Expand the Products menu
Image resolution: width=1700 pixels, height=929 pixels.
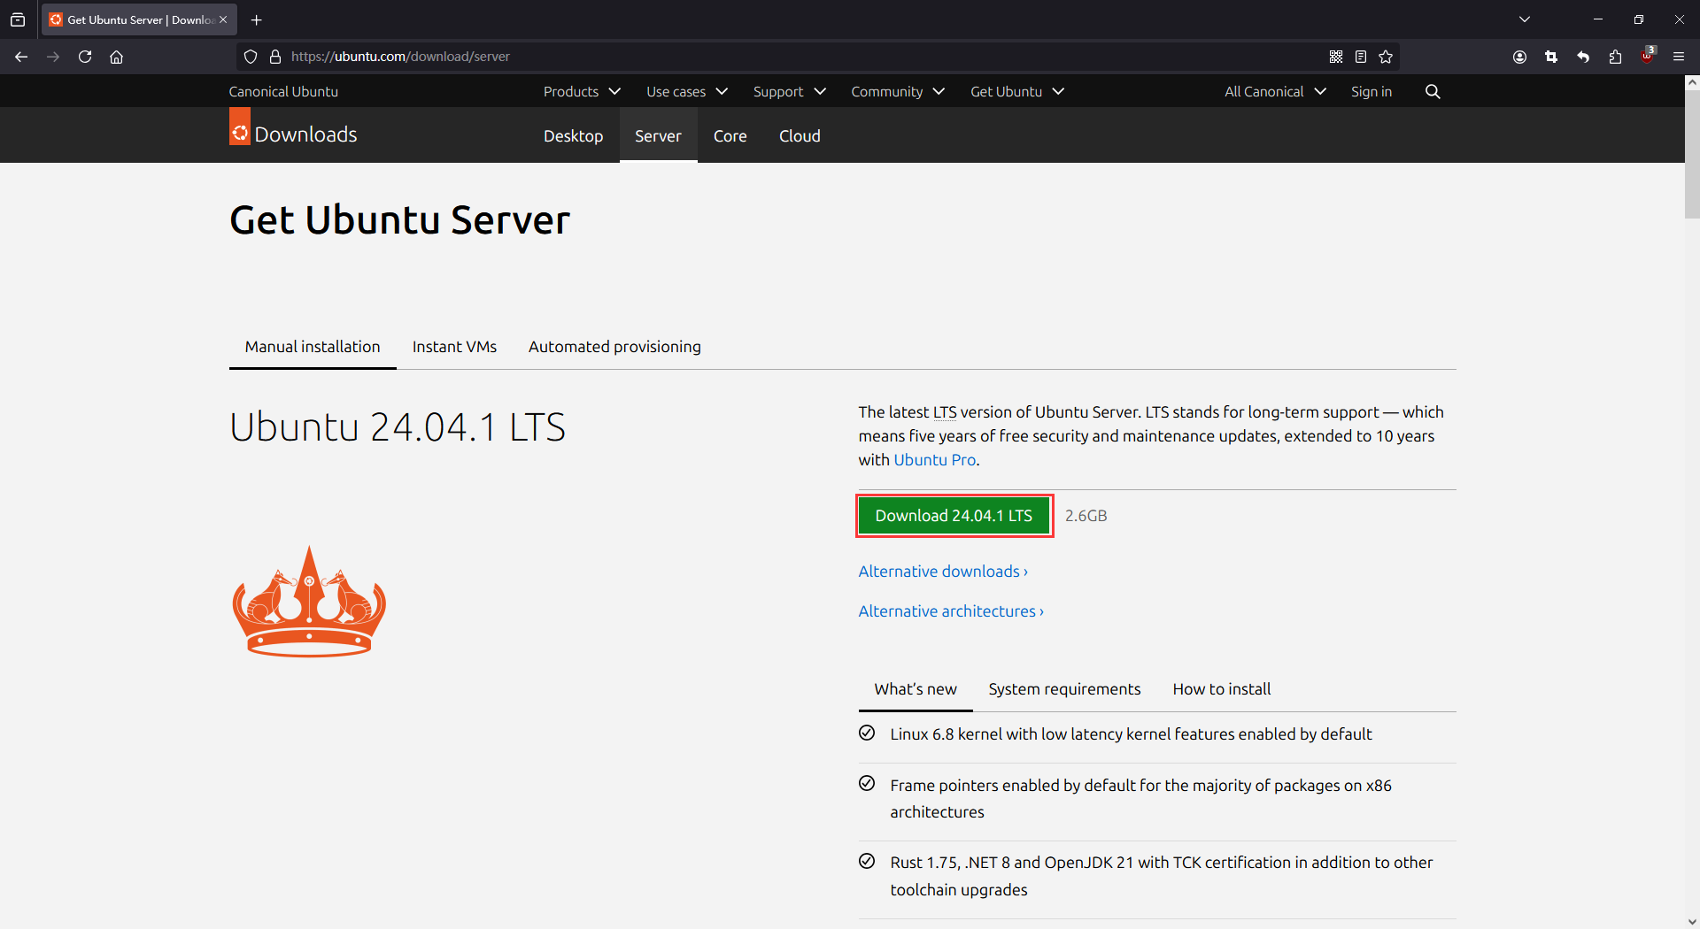[x=582, y=91]
